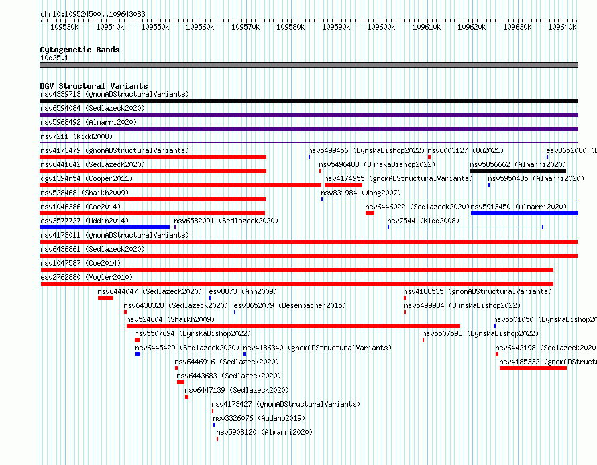This screenshot has width=597, height=465.
Task: Click nsv3326076 (Audano2019) label
Action: click(259, 418)
